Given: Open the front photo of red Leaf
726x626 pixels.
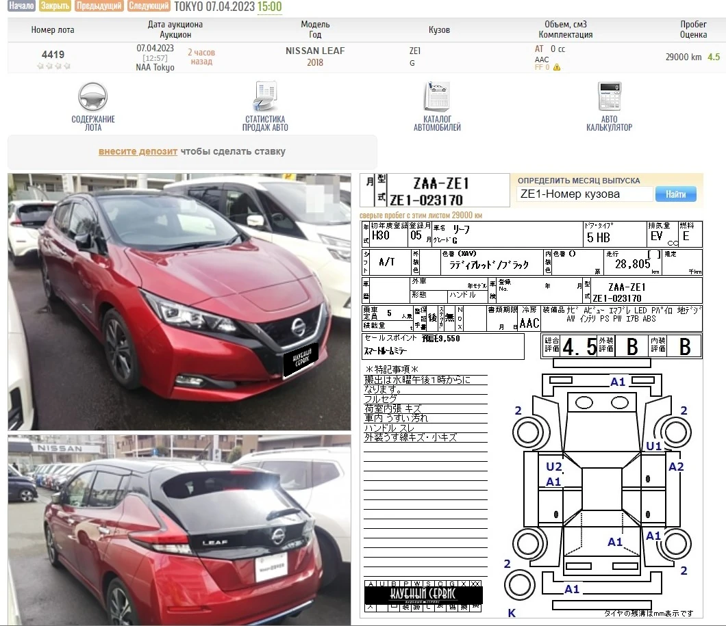Looking at the screenshot, I should [179, 302].
